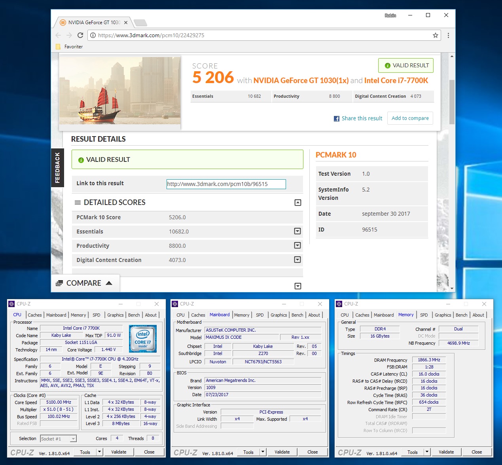502x465 pixels.
Task: Open a new browser tab
Action: [x=140, y=23]
